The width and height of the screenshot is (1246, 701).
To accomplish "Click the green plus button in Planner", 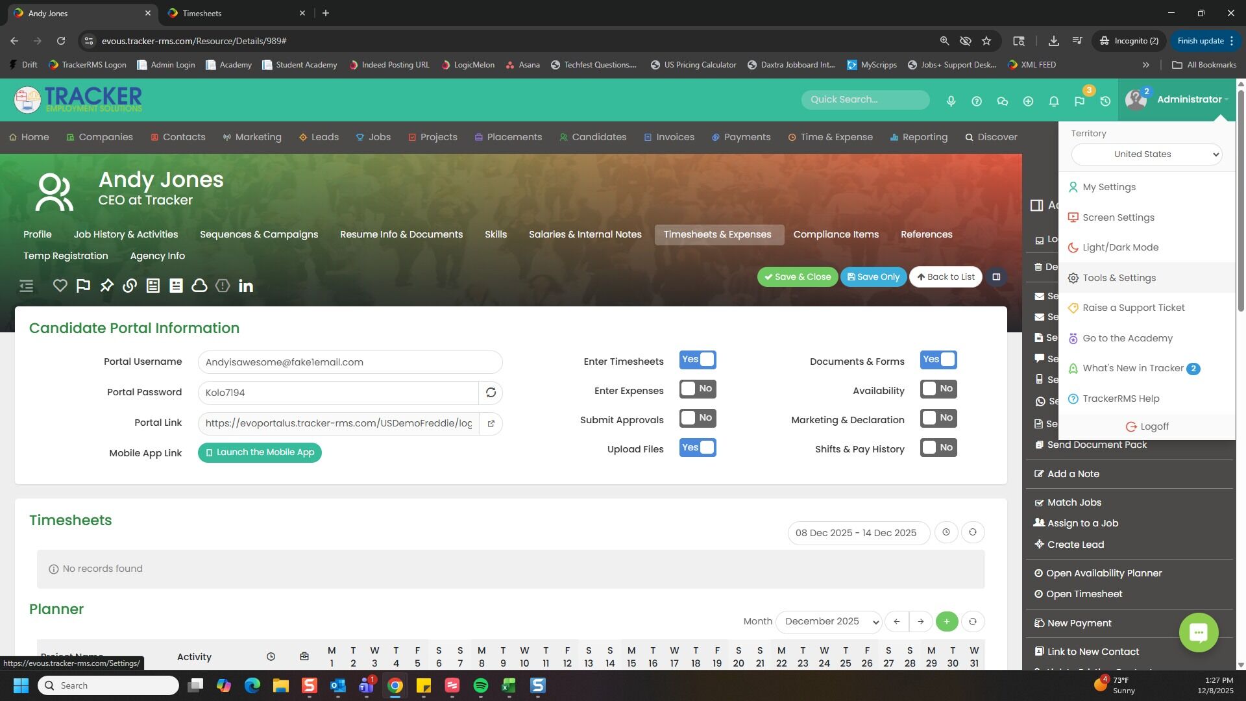I will (946, 622).
